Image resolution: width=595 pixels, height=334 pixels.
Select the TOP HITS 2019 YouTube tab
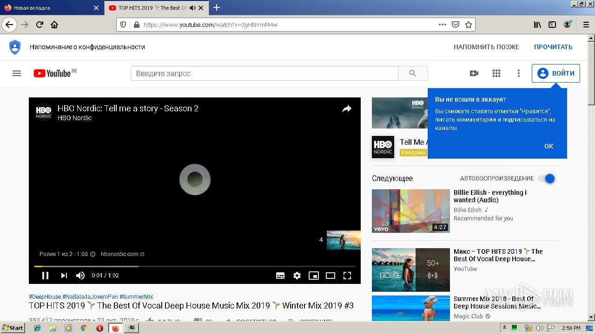point(157,8)
